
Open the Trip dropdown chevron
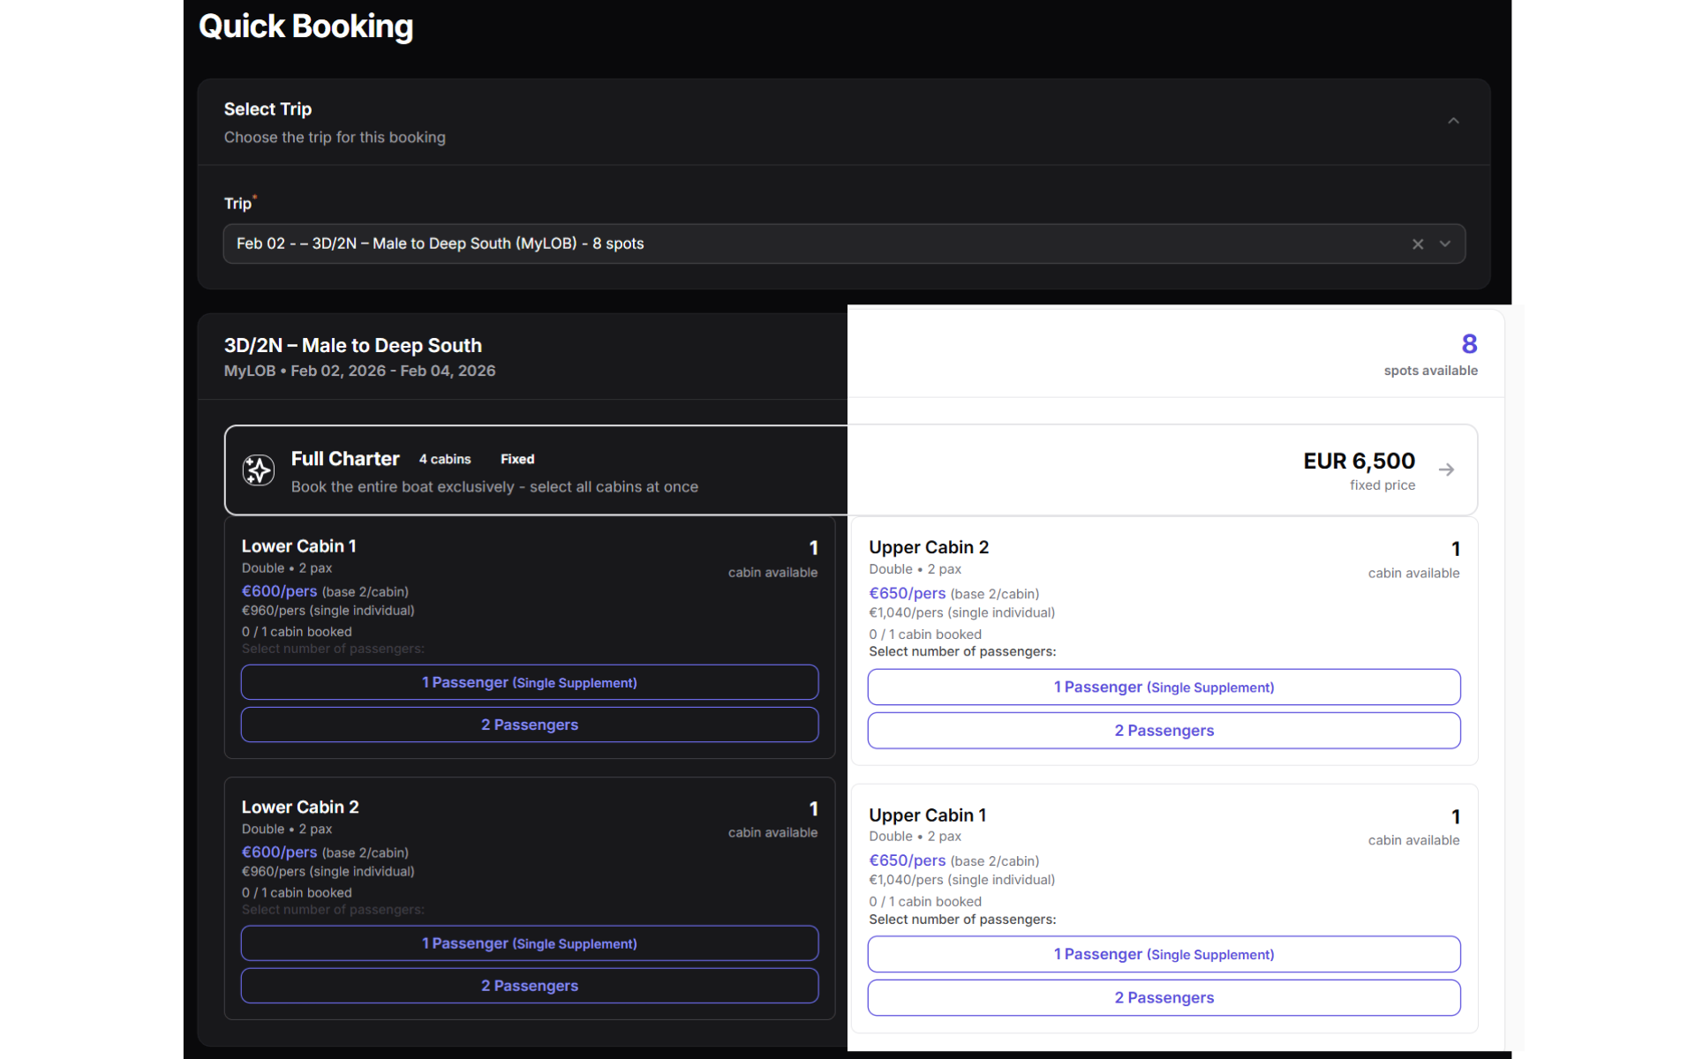click(x=1445, y=244)
